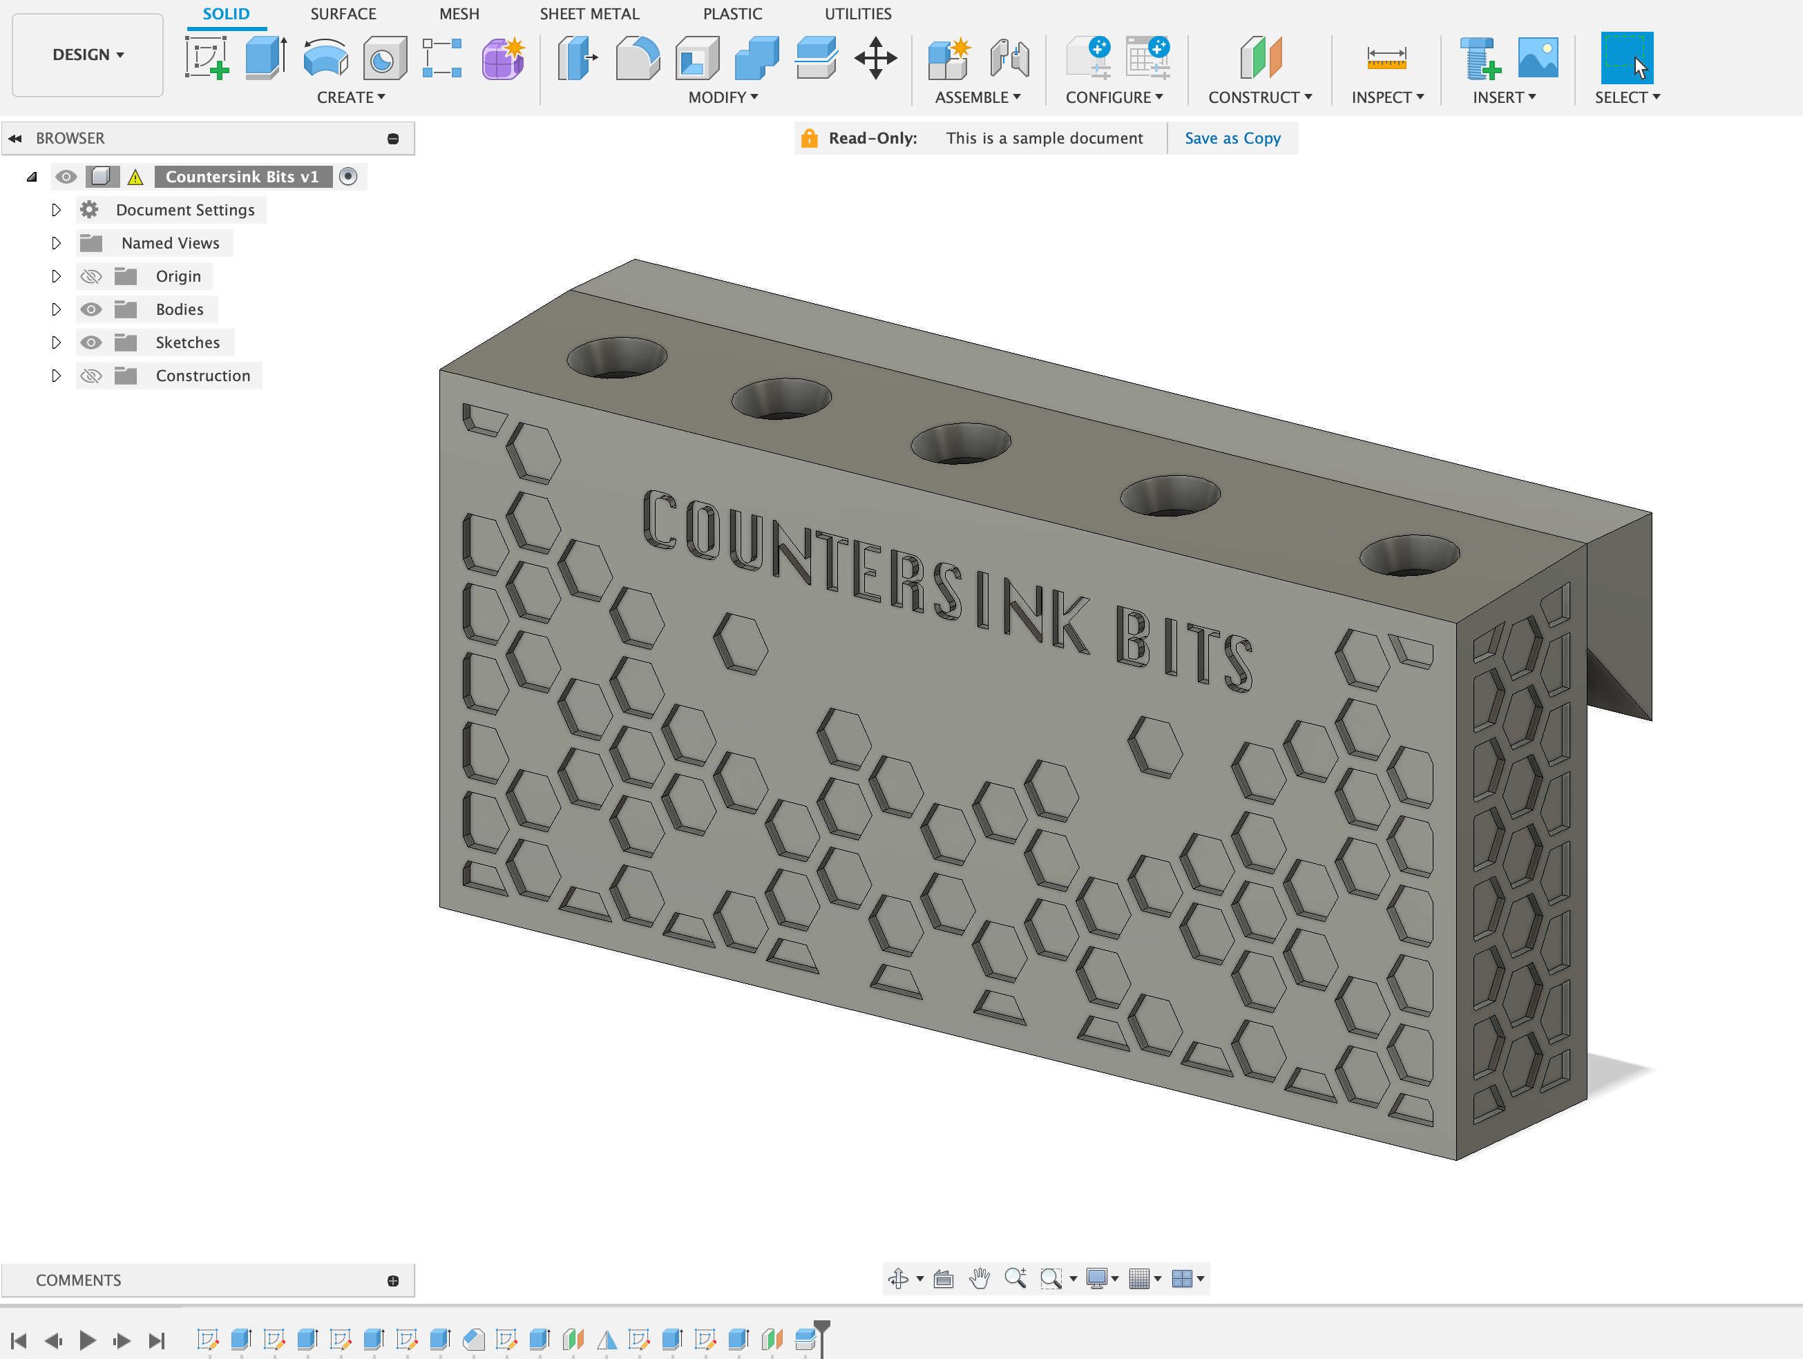
Task: Show the hidden Construction folder
Action: (91, 376)
